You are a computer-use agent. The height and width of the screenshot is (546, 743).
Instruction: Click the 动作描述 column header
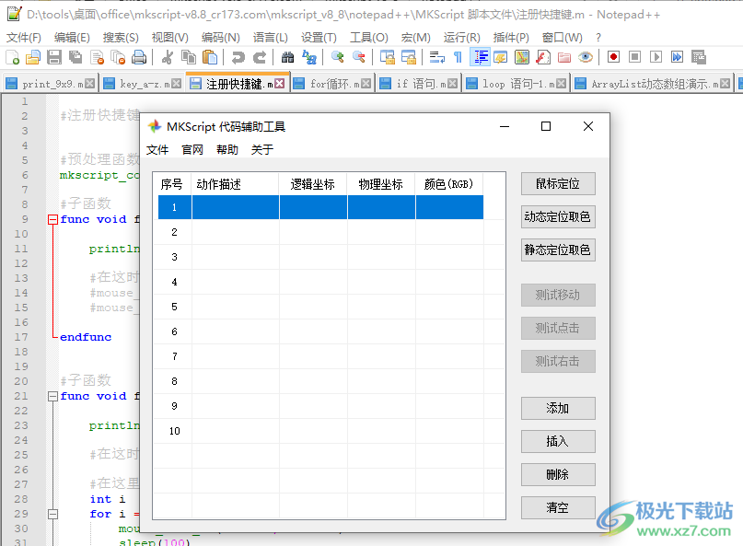pos(236,184)
